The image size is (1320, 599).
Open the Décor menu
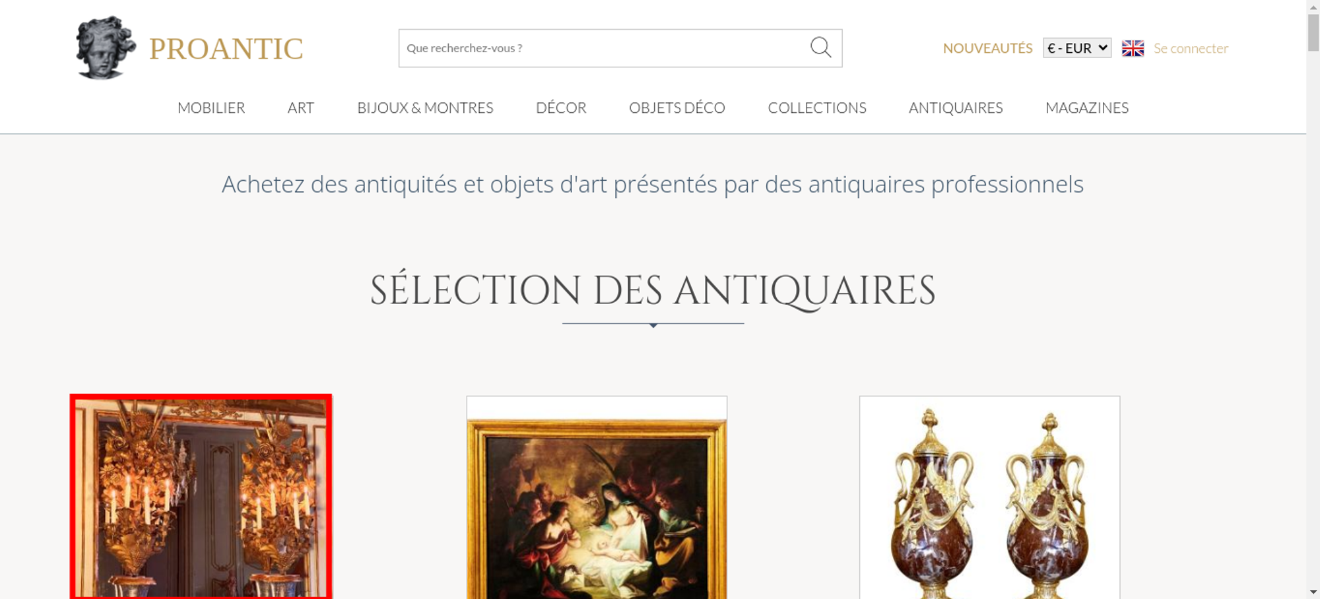[561, 108]
